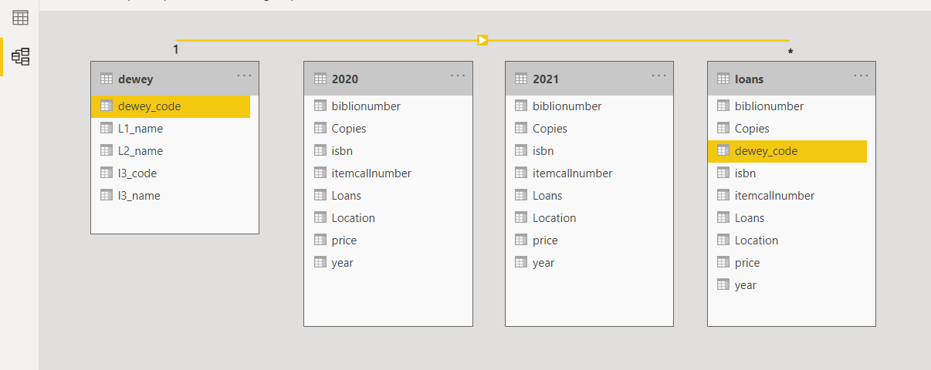Screen dimensions: 931x370
Task: Click l3_code field in dewey table
Action: pyautogui.click(x=137, y=173)
